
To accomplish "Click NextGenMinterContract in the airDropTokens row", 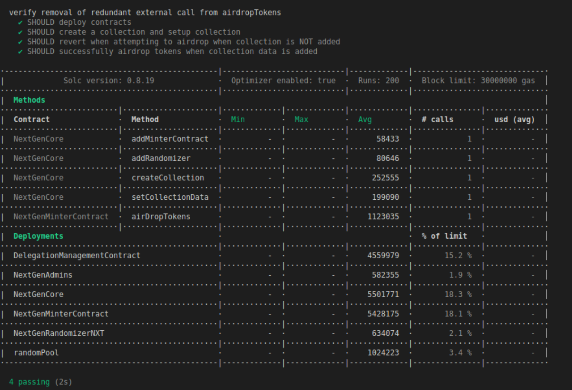I will click(x=61, y=217).
